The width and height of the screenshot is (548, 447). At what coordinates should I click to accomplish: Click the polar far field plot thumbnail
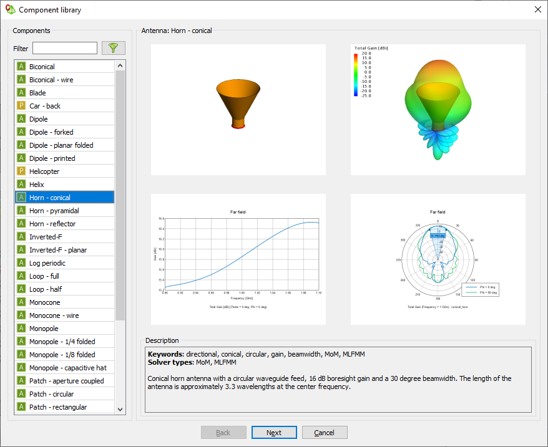[x=438, y=259]
